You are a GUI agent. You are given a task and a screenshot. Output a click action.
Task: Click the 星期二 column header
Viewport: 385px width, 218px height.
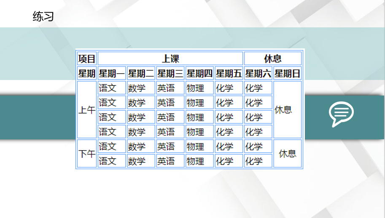tap(141, 73)
